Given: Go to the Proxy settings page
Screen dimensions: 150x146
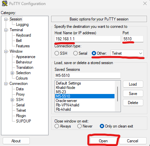Looking at the screenshot, I should click(20, 94).
